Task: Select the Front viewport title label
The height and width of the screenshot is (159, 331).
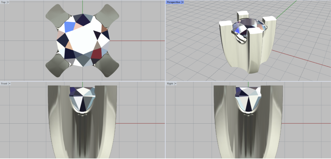Action: 4,83
